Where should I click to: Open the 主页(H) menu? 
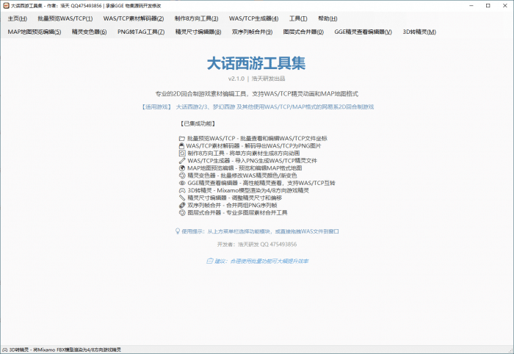pyautogui.click(x=18, y=18)
